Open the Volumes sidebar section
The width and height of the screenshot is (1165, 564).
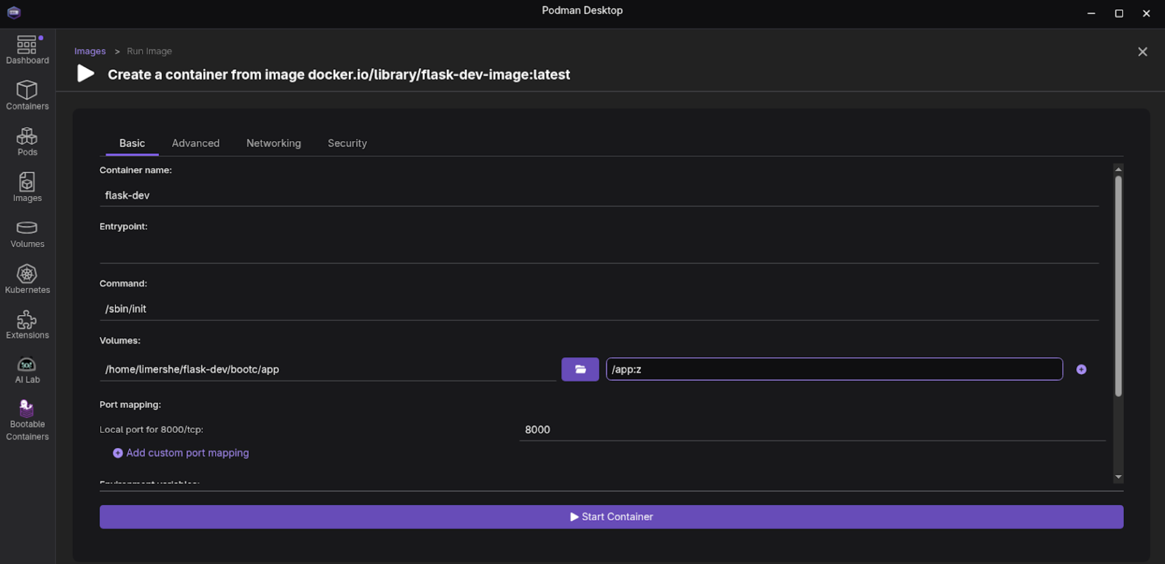point(27,234)
